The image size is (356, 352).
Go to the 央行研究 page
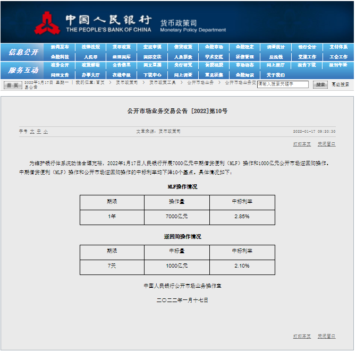pos(183,65)
